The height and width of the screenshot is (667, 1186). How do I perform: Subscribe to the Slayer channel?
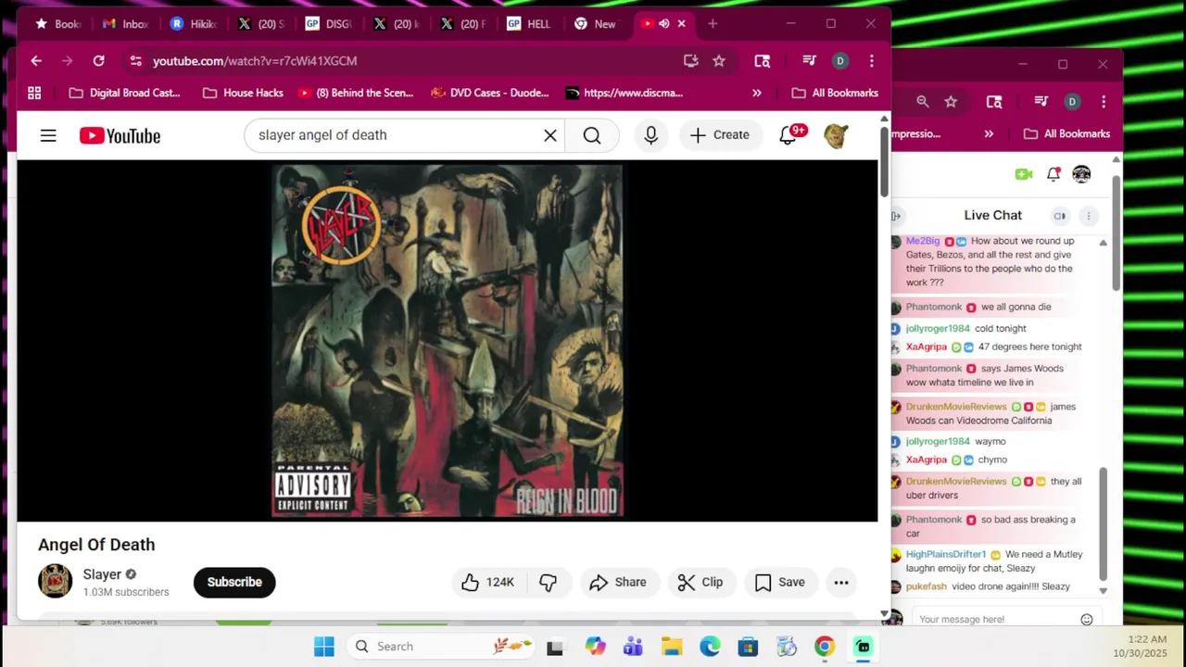pos(234,582)
